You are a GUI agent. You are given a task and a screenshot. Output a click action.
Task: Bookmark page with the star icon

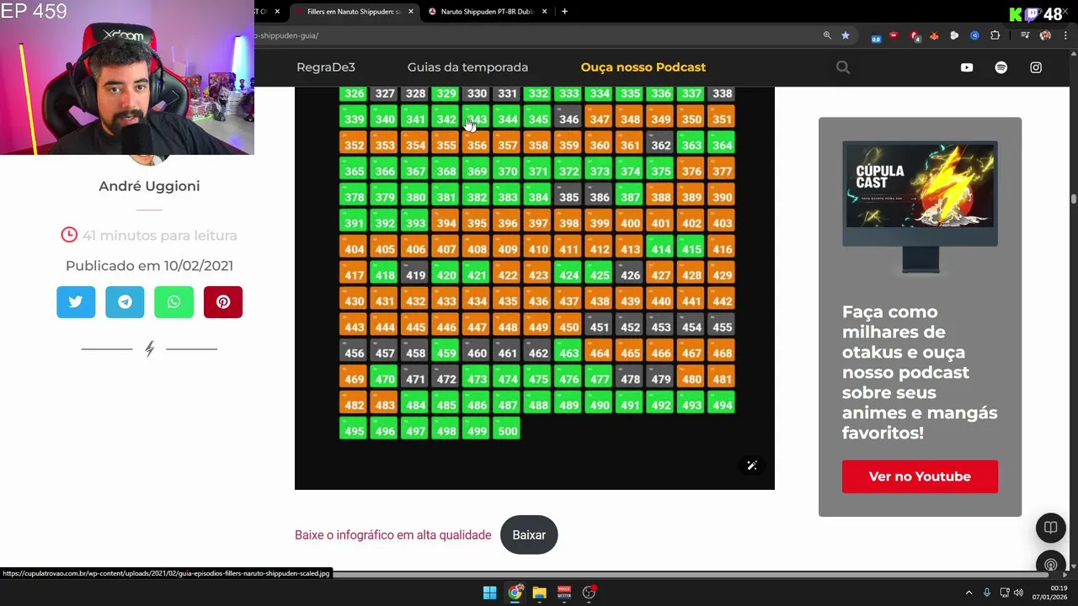846,35
